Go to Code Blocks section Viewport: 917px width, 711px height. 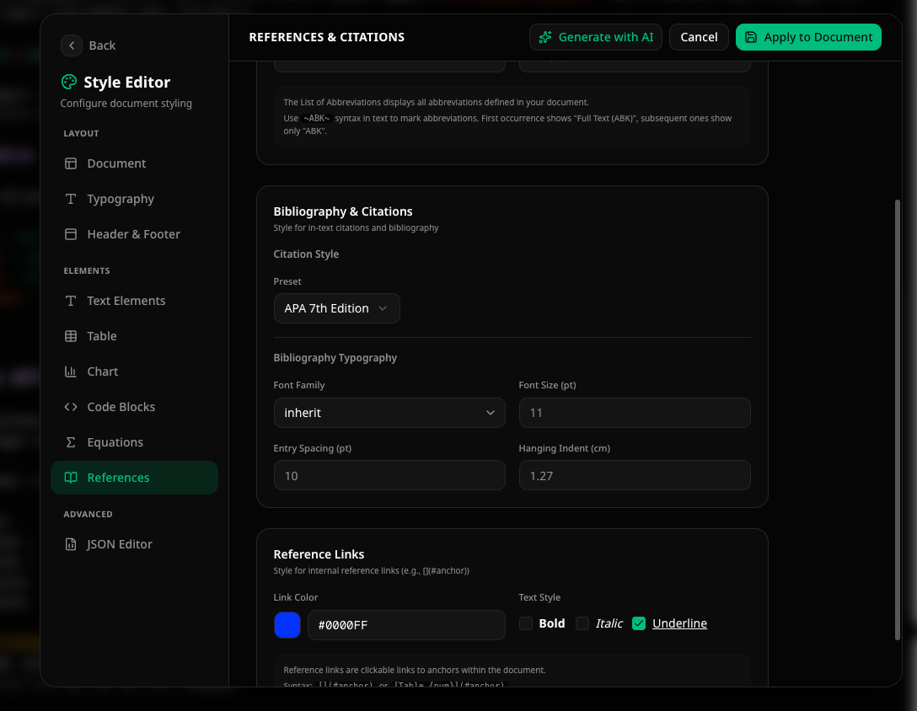tap(135, 407)
